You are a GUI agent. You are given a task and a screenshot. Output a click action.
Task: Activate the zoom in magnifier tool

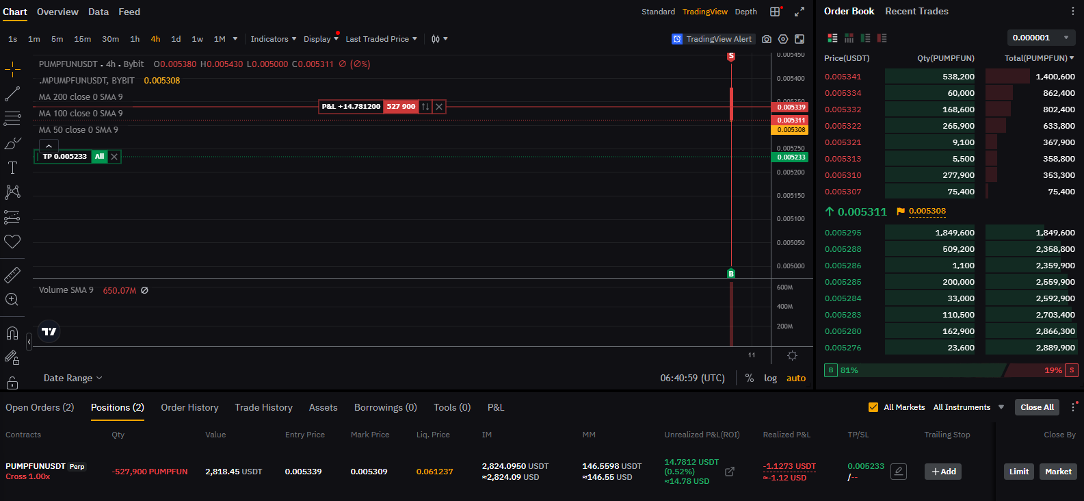[12, 299]
